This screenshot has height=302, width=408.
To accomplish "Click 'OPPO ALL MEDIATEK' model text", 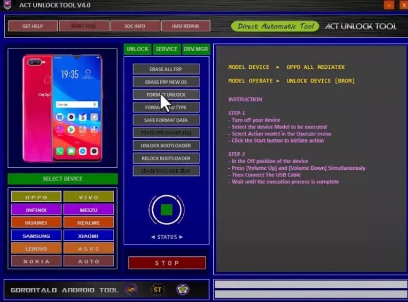I will point(315,67).
